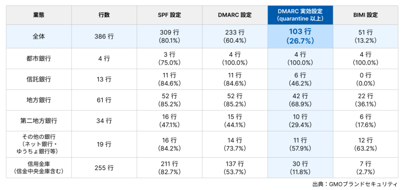Click the SPF 設定 column header
The image size is (407, 190).
[170, 15]
